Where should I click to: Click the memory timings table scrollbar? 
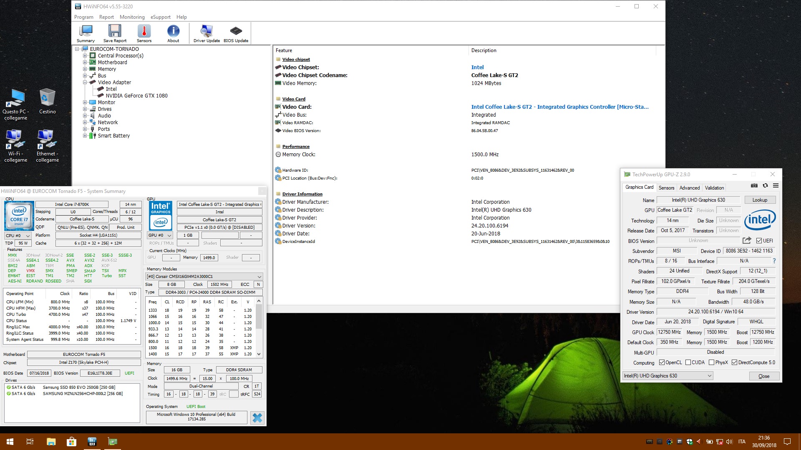click(259, 317)
